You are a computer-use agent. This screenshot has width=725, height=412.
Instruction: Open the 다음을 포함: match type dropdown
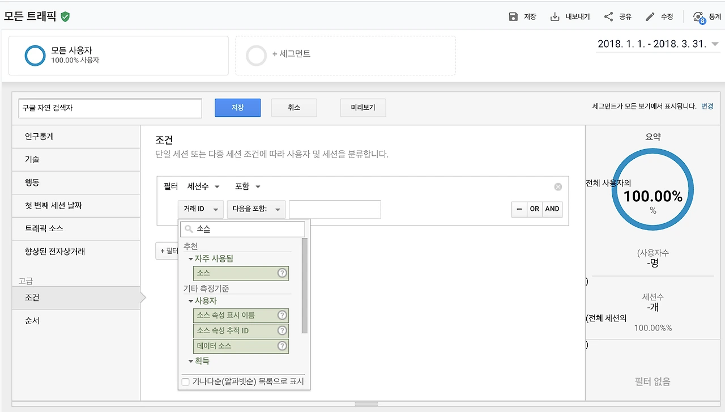pos(255,209)
